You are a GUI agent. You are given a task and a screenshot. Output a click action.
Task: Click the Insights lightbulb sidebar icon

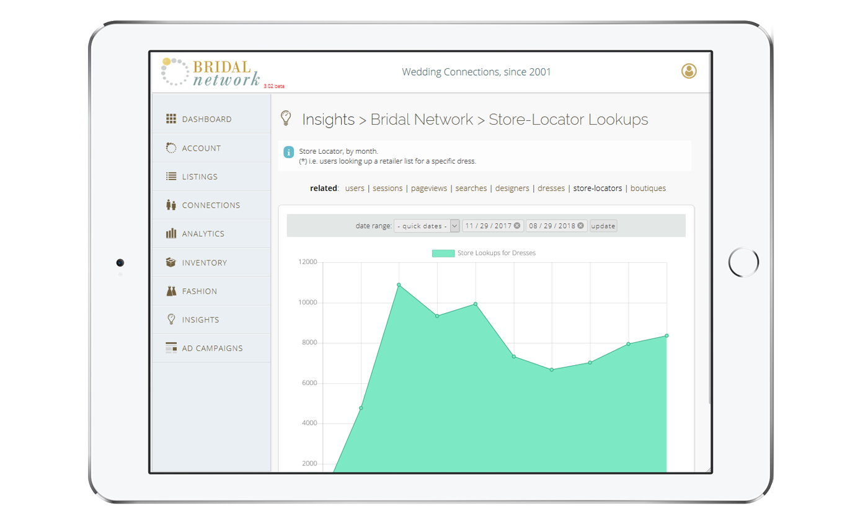point(172,319)
